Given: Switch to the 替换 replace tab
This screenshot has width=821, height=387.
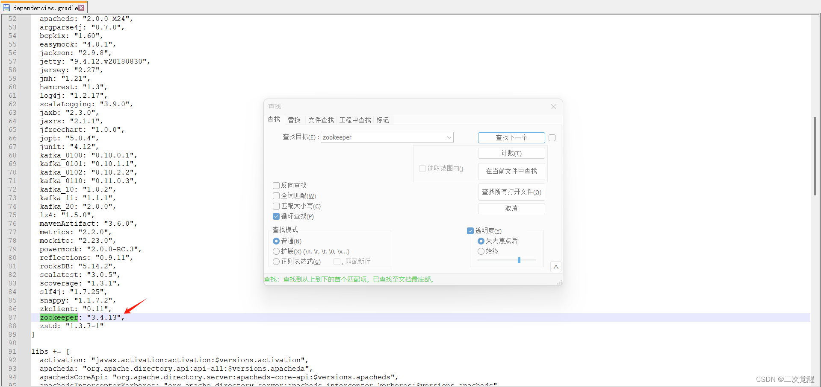Looking at the screenshot, I should pyautogui.click(x=294, y=120).
